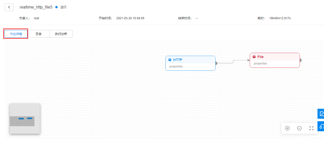
Task: Click the 运行 status label
Action: (x=63, y=7)
